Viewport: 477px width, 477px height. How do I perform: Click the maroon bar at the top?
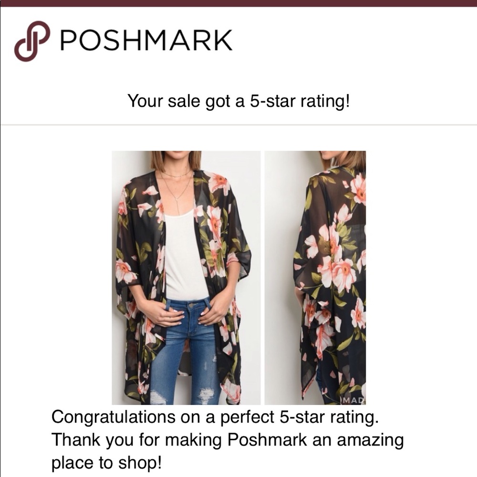[x=238, y=3]
